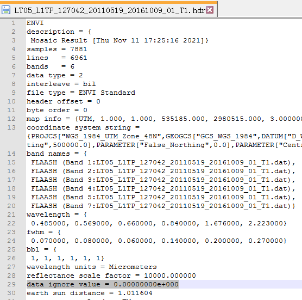Click the 'earth sun distance' line
The image size is (302, 300).
pos(90,293)
